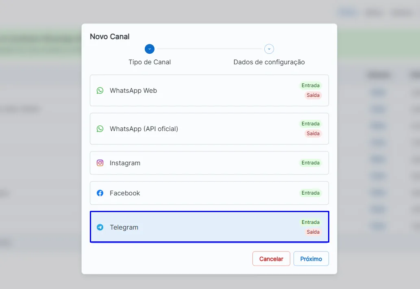Click the Instagram logo icon
The height and width of the screenshot is (289, 420).
100,163
